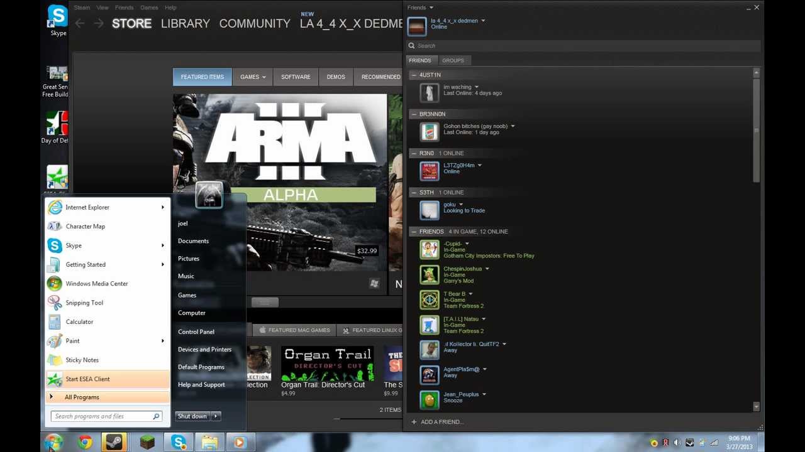This screenshot has width=805, height=452.
Task: Click the Steam forward navigation arrow
Action: tap(99, 23)
